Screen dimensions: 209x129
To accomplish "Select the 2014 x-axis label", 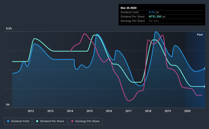I will coord(70,111).
